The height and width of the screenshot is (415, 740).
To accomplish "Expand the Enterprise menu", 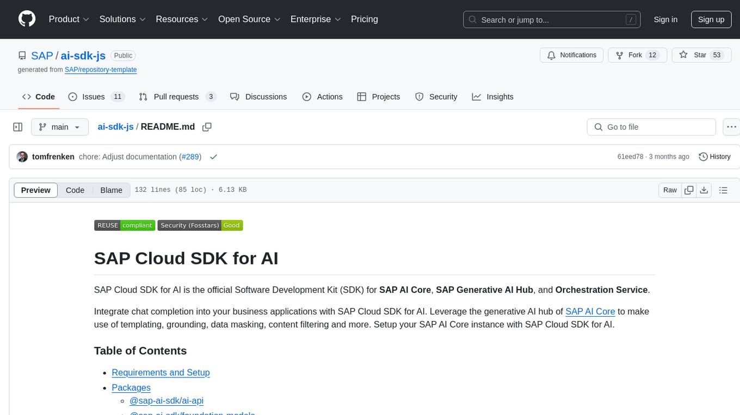I will tap(316, 19).
